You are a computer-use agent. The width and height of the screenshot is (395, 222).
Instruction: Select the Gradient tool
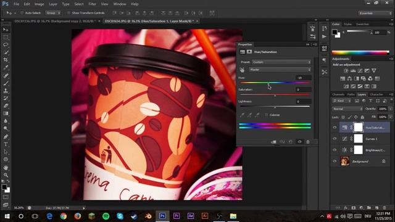6,113
